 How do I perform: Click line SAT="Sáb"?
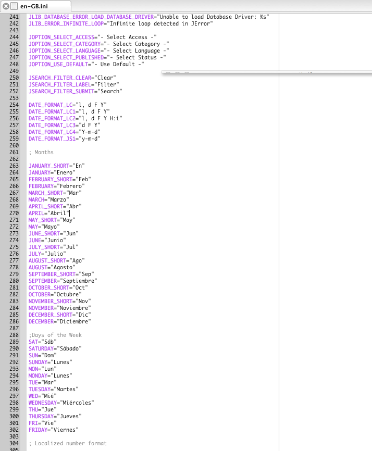click(x=43, y=342)
